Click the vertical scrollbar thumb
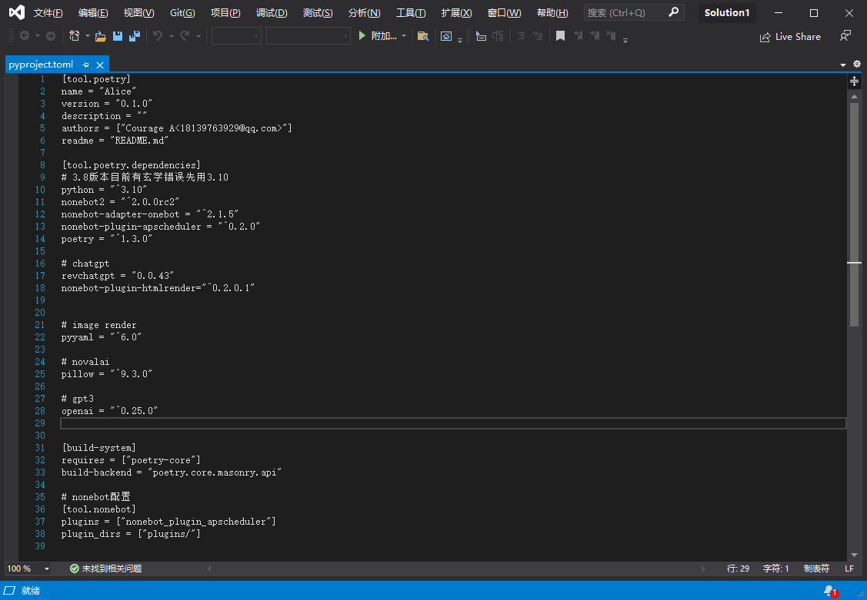Image resolution: width=867 pixels, height=600 pixels. click(x=854, y=215)
